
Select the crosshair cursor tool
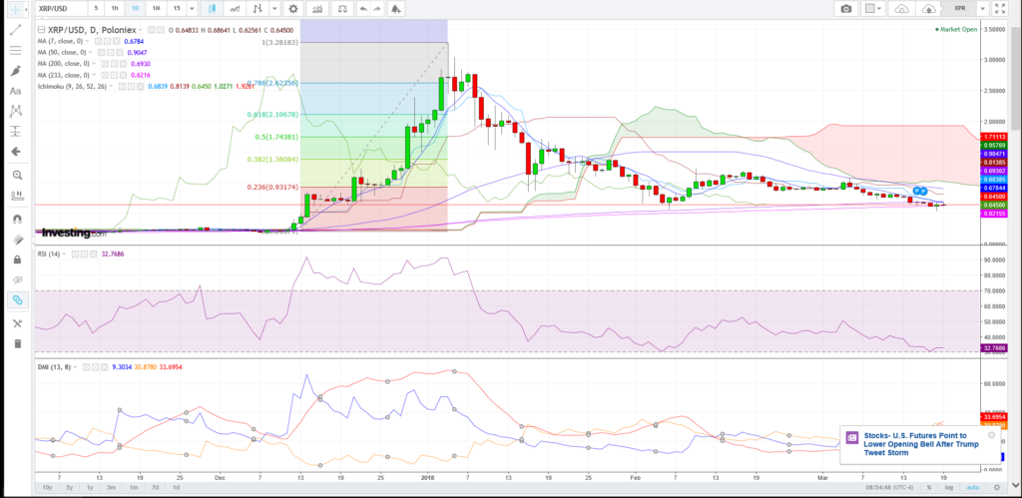pyautogui.click(x=17, y=9)
